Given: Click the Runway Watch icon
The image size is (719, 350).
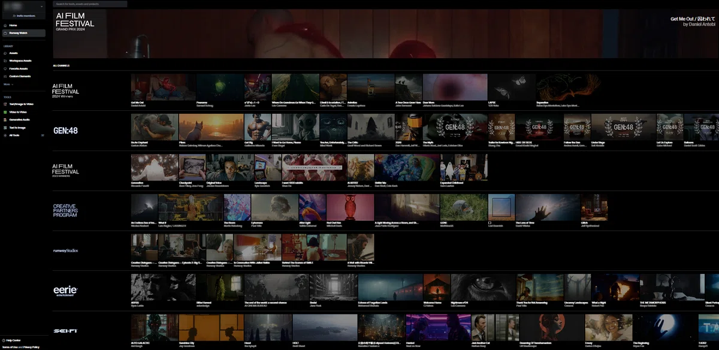Looking at the screenshot, I should [5, 33].
